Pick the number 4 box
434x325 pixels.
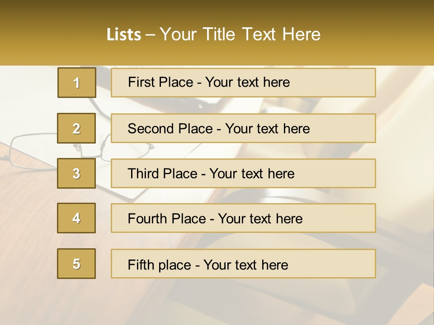pos(76,218)
